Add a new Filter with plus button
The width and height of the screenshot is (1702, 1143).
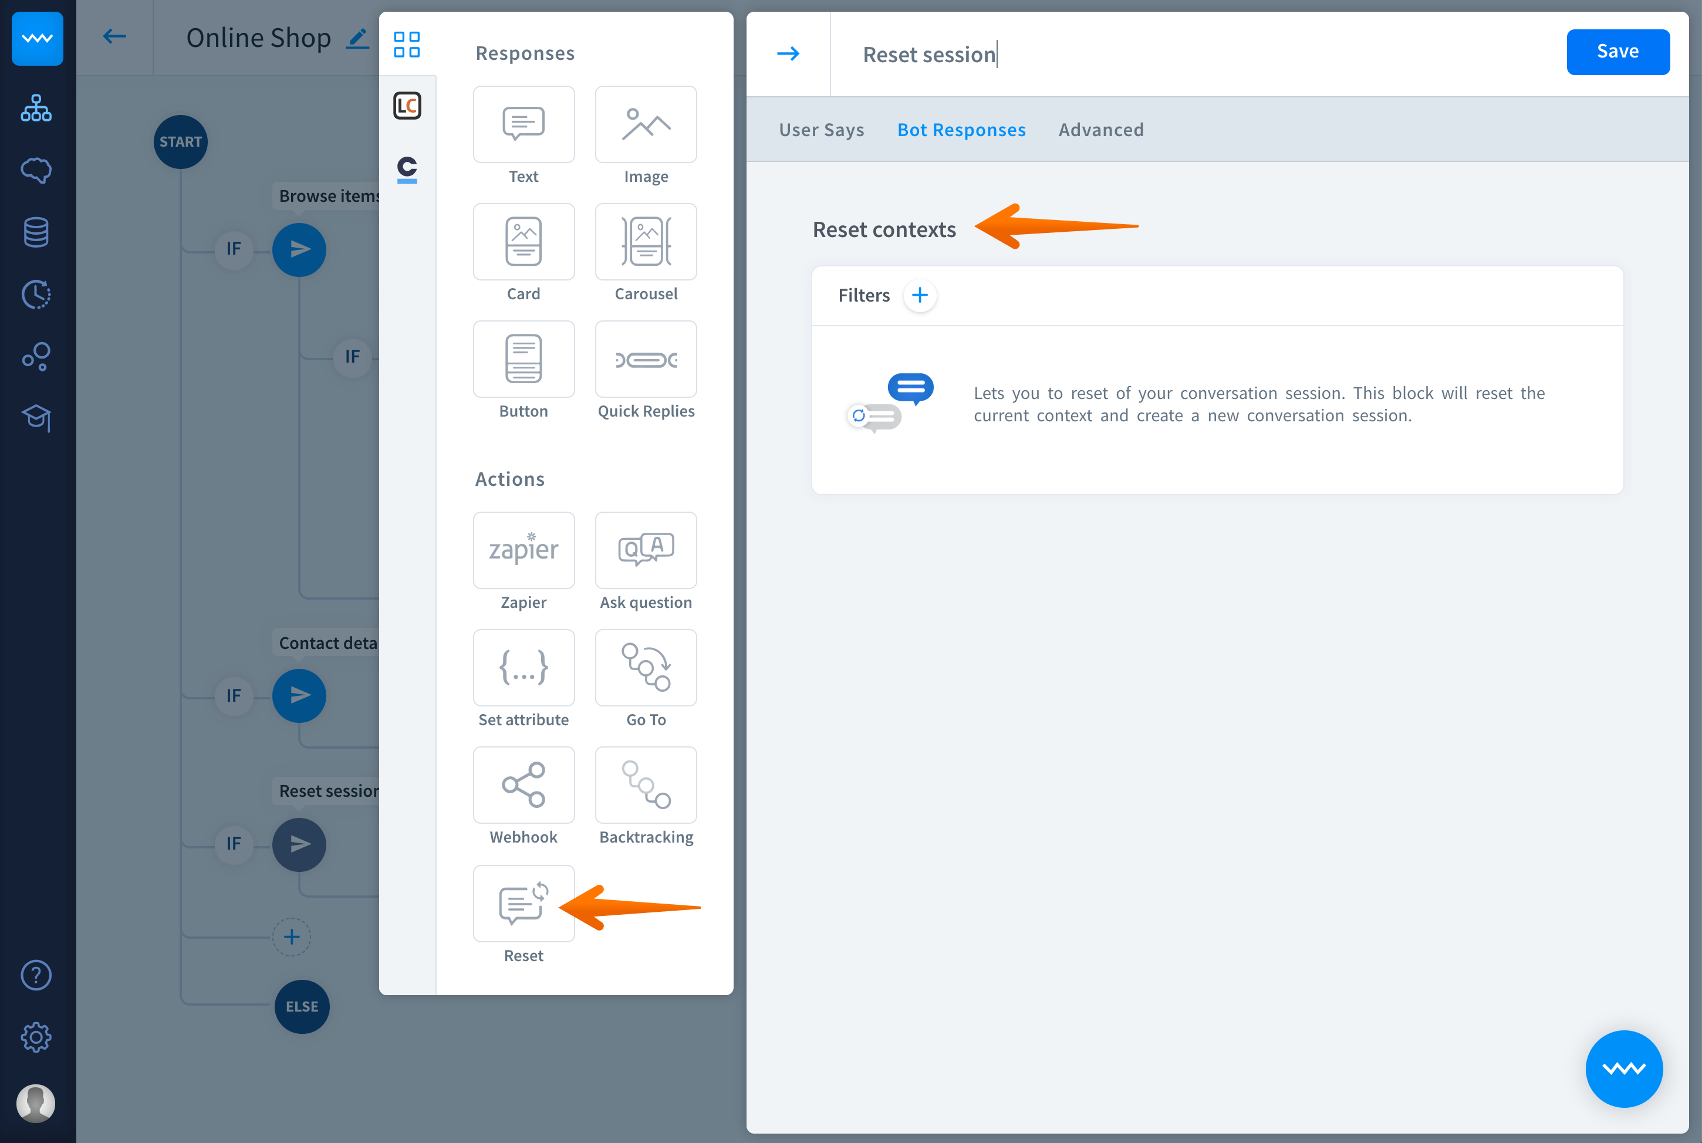(x=919, y=295)
